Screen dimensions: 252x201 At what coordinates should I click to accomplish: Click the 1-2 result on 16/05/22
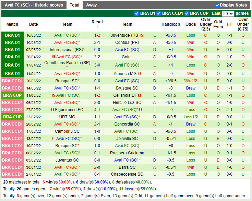pyautogui.click(x=97, y=35)
